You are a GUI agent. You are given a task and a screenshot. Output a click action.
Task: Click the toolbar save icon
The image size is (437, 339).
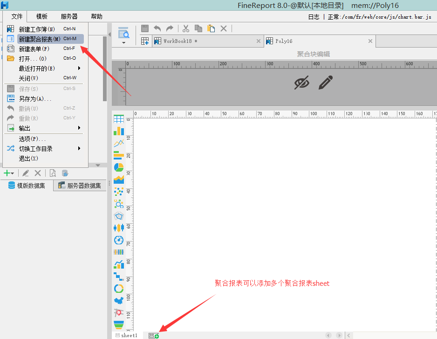tap(145, 28)
